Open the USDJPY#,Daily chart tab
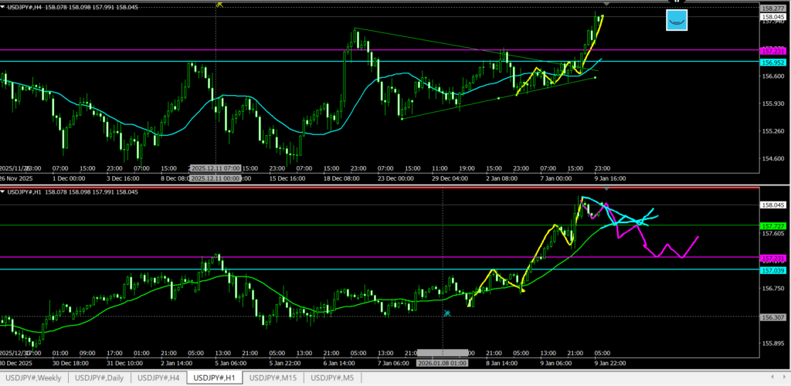This screenshot has height=386, width=791. click(100, 378)
